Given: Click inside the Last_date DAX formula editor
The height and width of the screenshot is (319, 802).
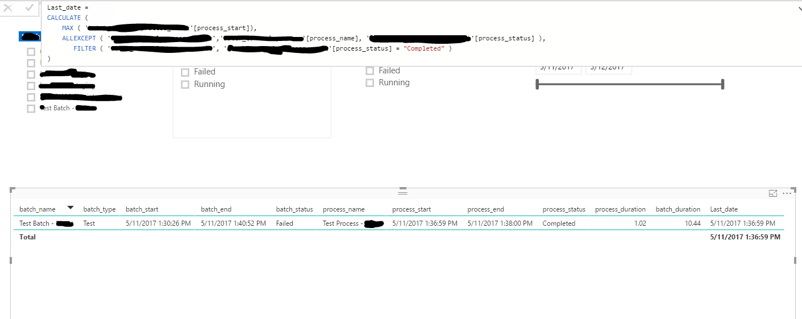Looking at the screenshot, I should pyautogui.click(x=421, y=34).
